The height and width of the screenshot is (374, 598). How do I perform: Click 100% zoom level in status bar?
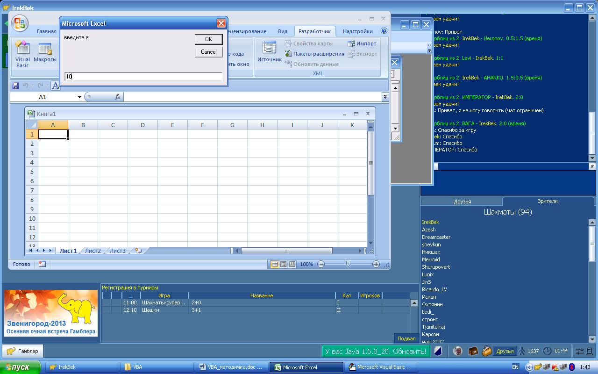[306, 264]
